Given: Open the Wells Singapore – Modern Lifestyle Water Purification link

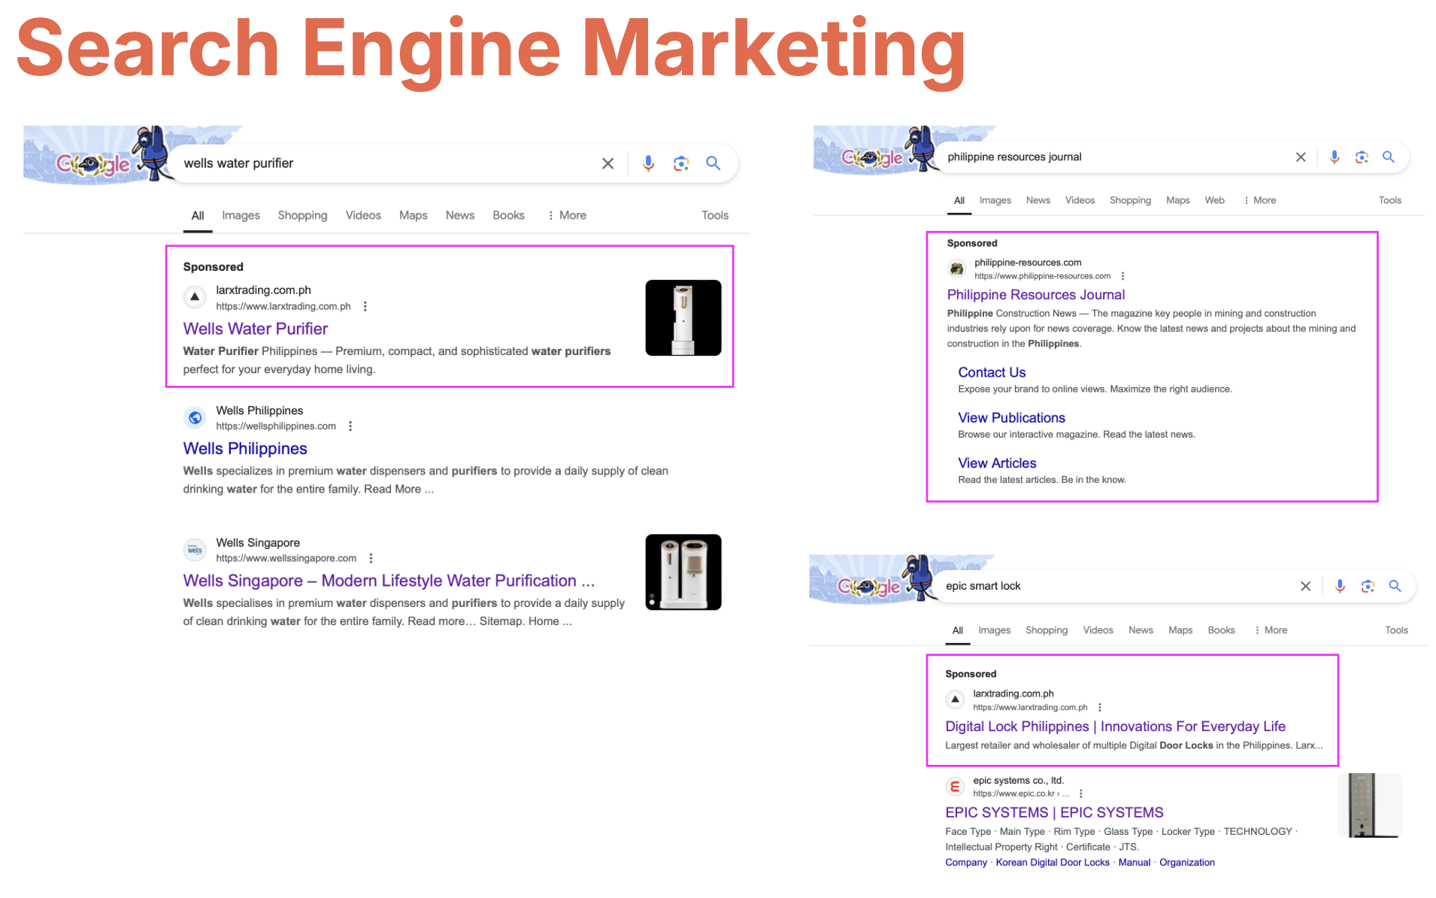Looking at the screenshot, I should pyautogui.click(x=389, y=581).
